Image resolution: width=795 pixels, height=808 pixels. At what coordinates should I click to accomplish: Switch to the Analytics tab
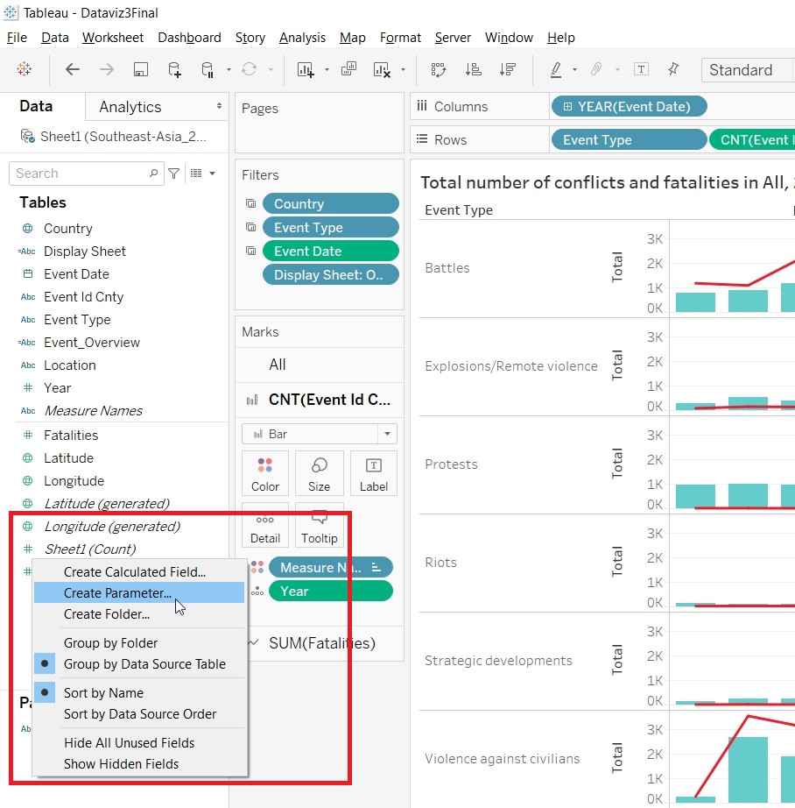tap(130, 107)
